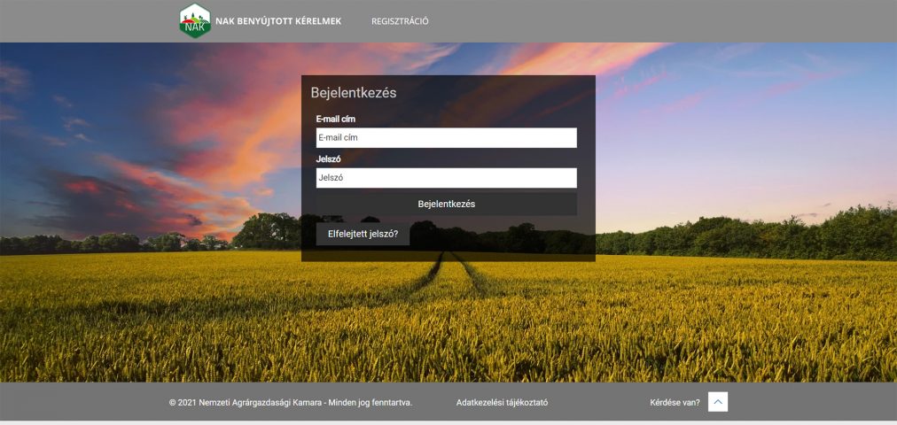This screenshot has height=425, width=897.
Task: Click the Bejelentkezés heading of login panel
Action: pos(353,92)
